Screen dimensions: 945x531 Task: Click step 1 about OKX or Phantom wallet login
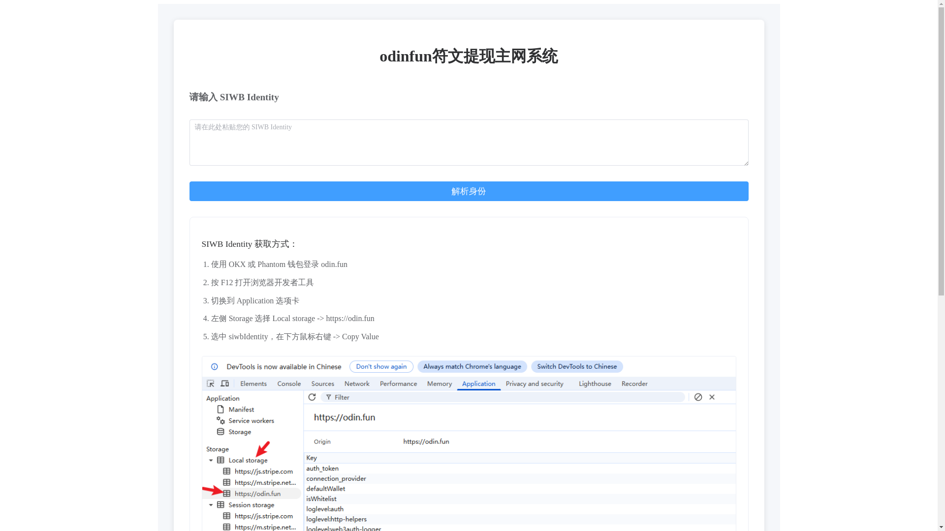point(279,265)
